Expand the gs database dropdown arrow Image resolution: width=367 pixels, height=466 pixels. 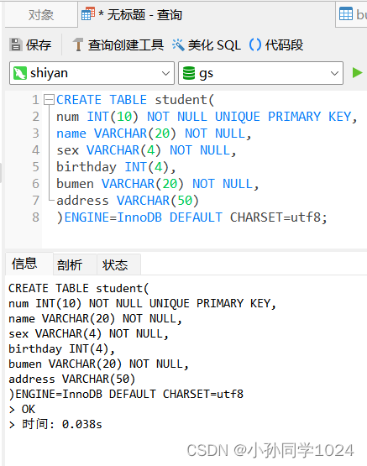(334, 73)
